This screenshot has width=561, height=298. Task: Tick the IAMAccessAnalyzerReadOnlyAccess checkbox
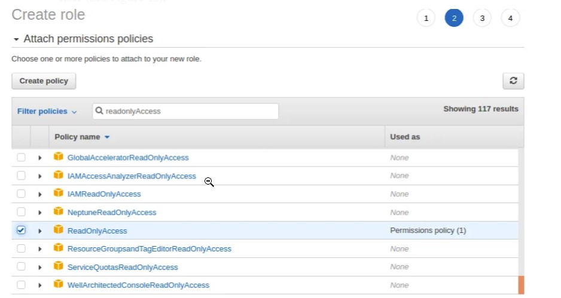(x=22, y=176)
